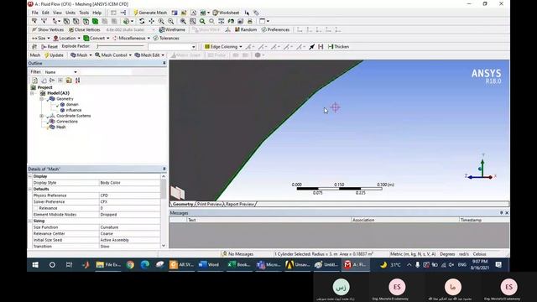Collapse the Geometry tree node
Image resolution: width=537 pixels, height=302 pixels.
pos(41,99)
